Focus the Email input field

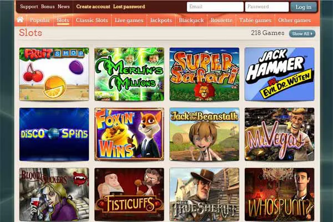click(x=215, y=7)
